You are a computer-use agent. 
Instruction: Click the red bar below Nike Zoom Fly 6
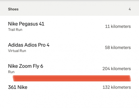coord(72,78)
